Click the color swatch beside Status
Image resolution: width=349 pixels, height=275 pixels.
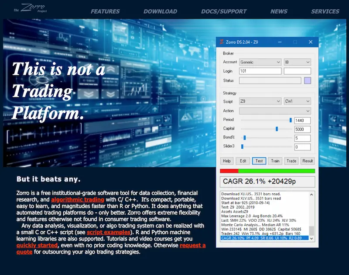(308, 80)
